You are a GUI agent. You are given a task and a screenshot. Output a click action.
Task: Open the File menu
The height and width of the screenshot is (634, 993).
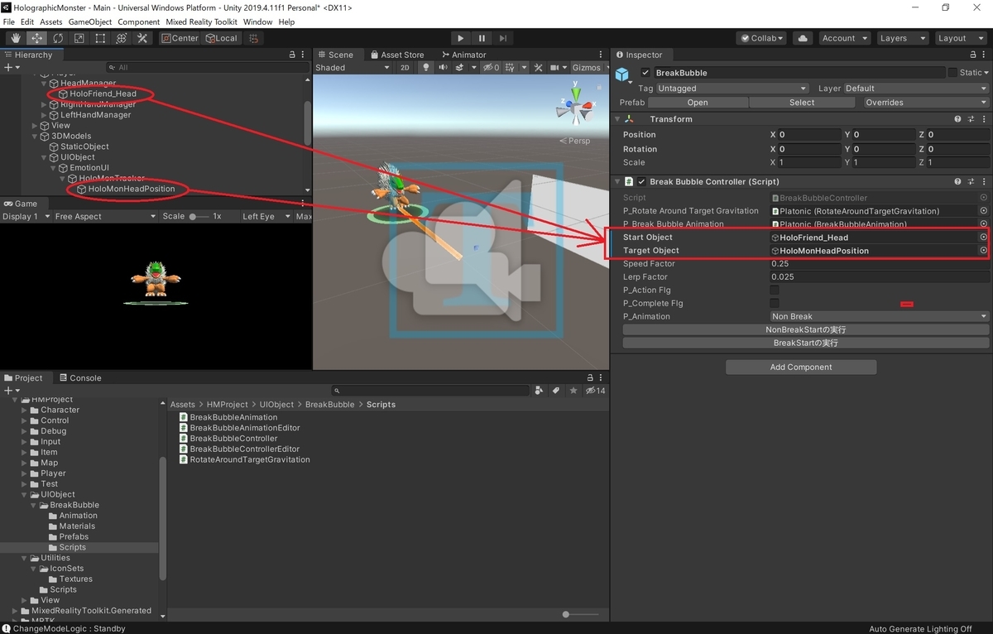pos(9,22)
